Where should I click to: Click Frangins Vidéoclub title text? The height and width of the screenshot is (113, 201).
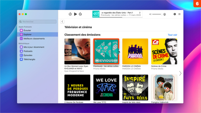[160, 102]
